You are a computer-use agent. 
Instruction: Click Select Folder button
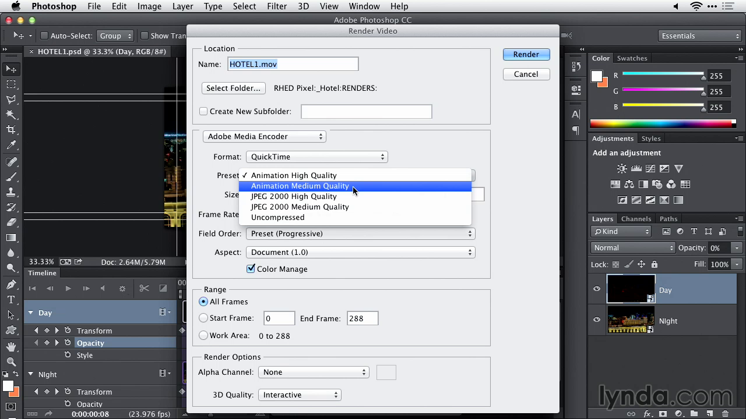(x=233, y=88)
